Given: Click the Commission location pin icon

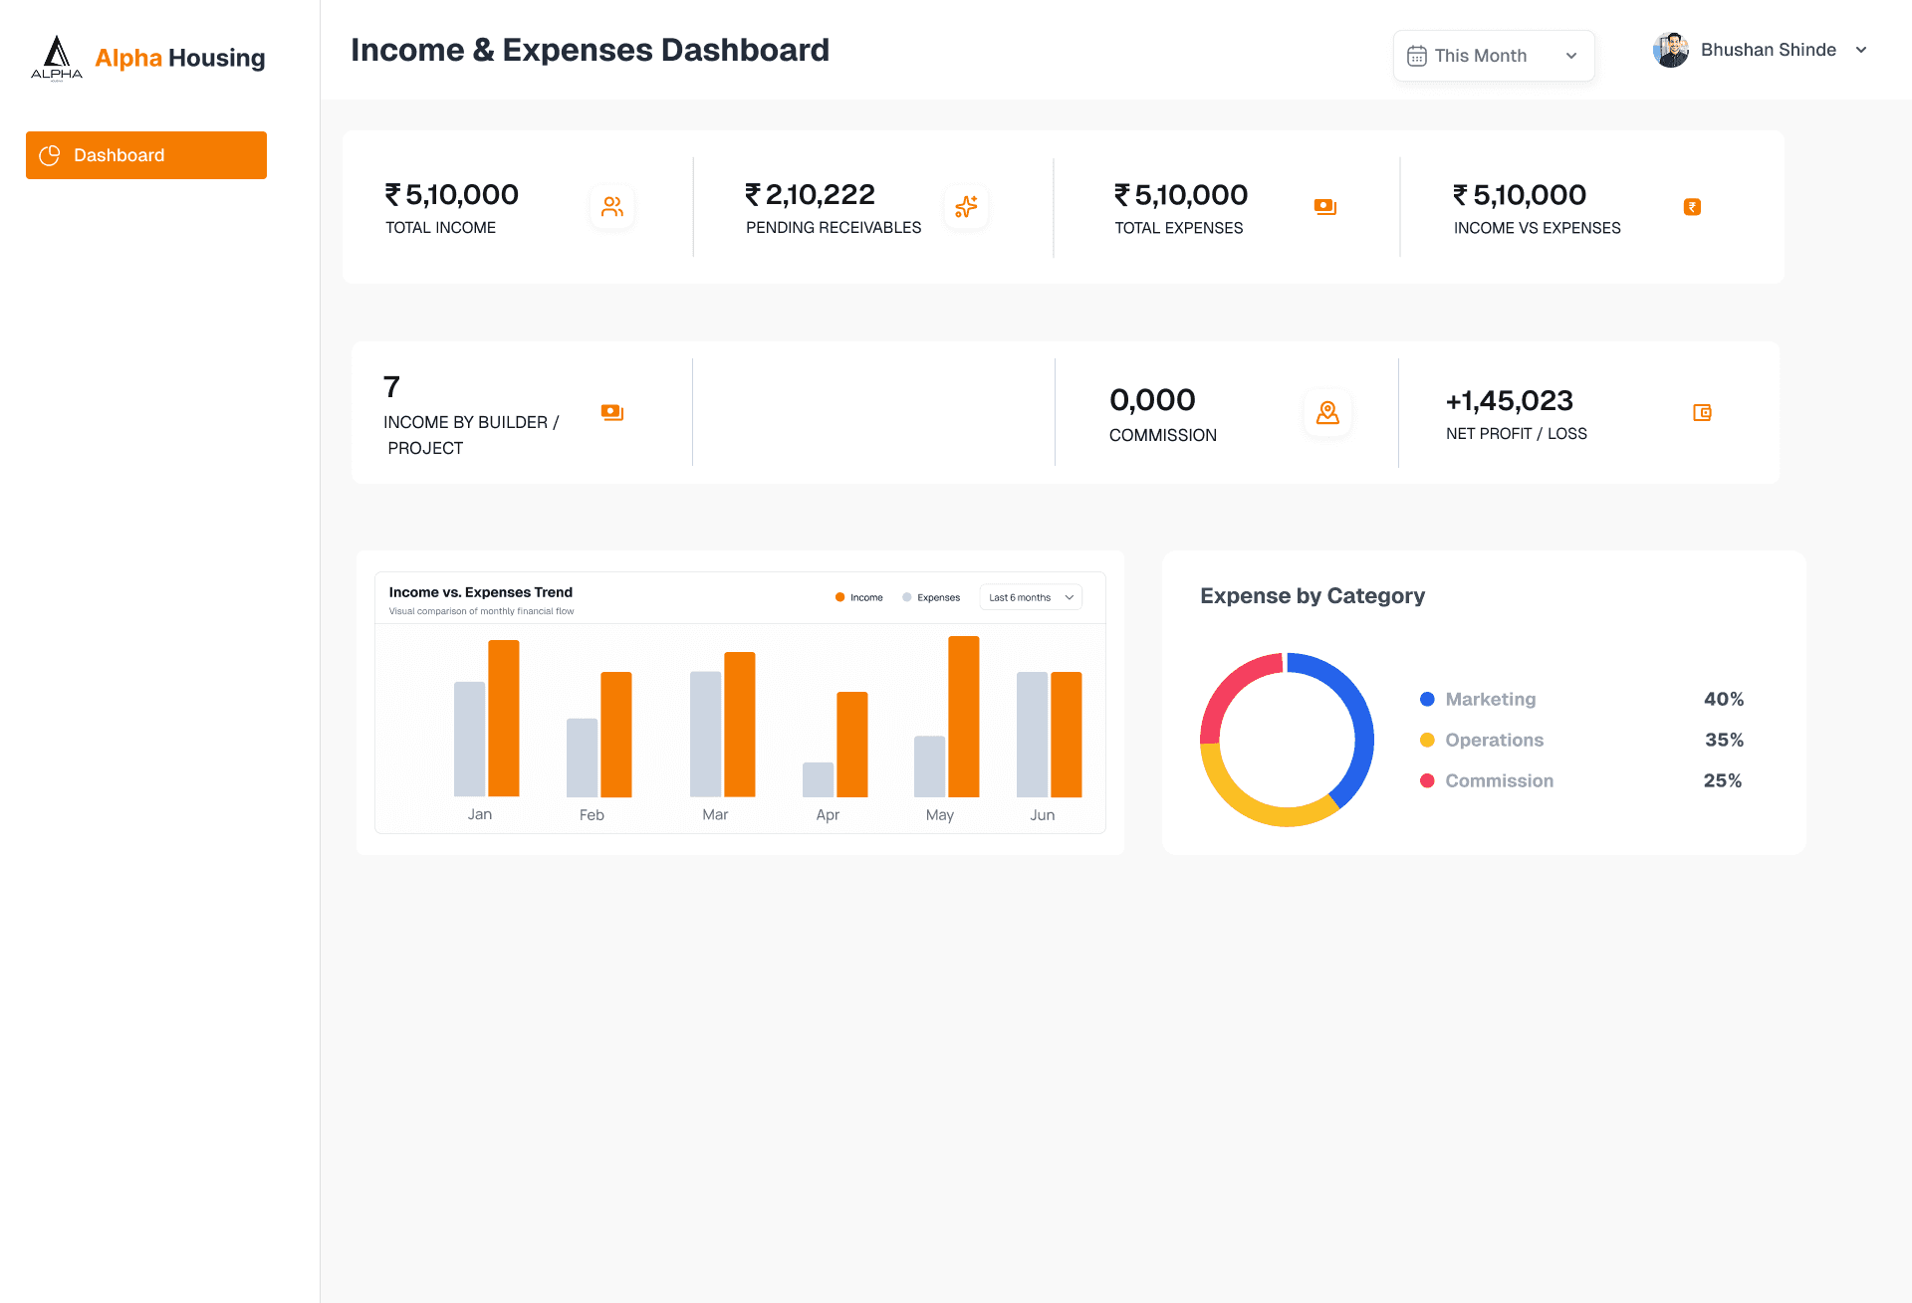Looking at the screenshot, I should click(x=1327, y=412).
